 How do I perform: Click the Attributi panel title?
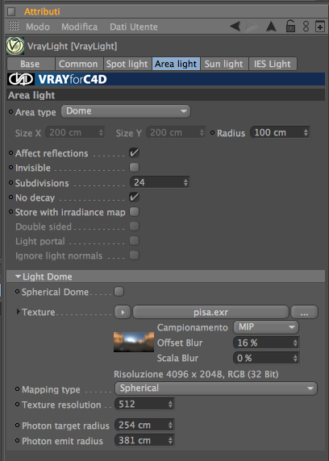(x=42, y=11)
